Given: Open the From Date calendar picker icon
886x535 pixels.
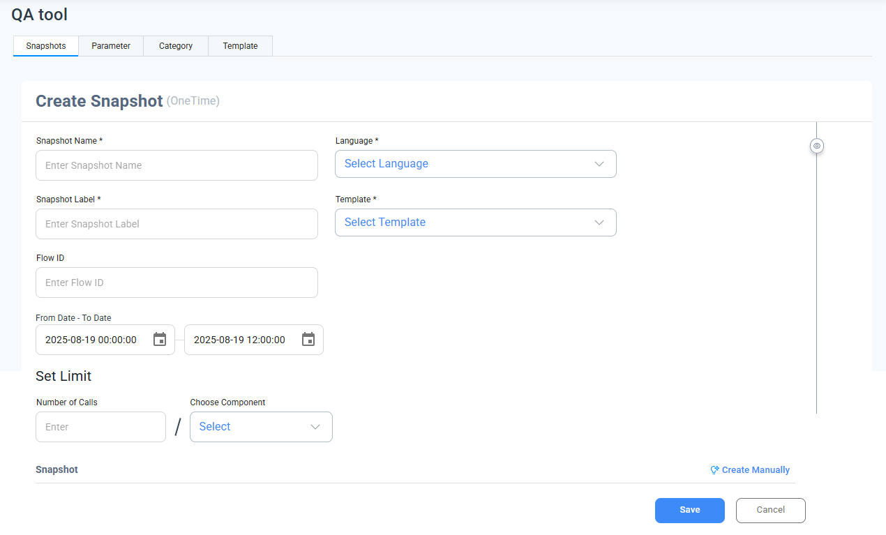Looking at the screenshot, I should (x=160, y=340).
